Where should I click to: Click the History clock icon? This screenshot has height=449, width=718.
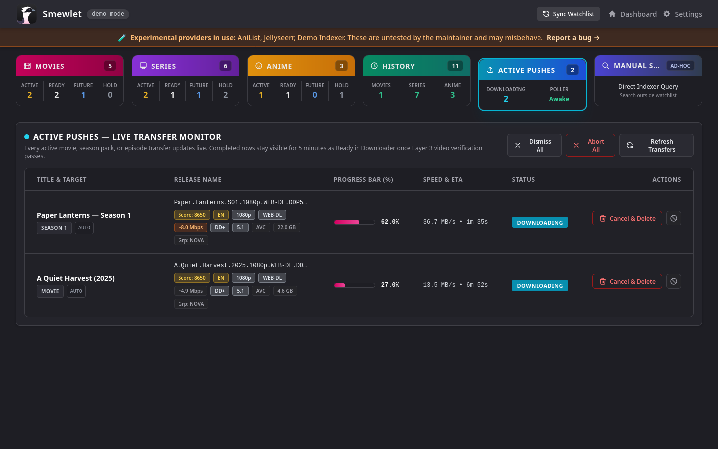[374, 66]
